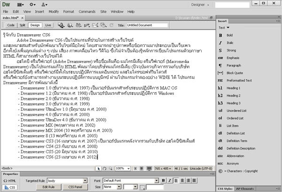Switch to the AP Elements tab
The height and width of the screenshot is (192, 282).
point(245,189)
